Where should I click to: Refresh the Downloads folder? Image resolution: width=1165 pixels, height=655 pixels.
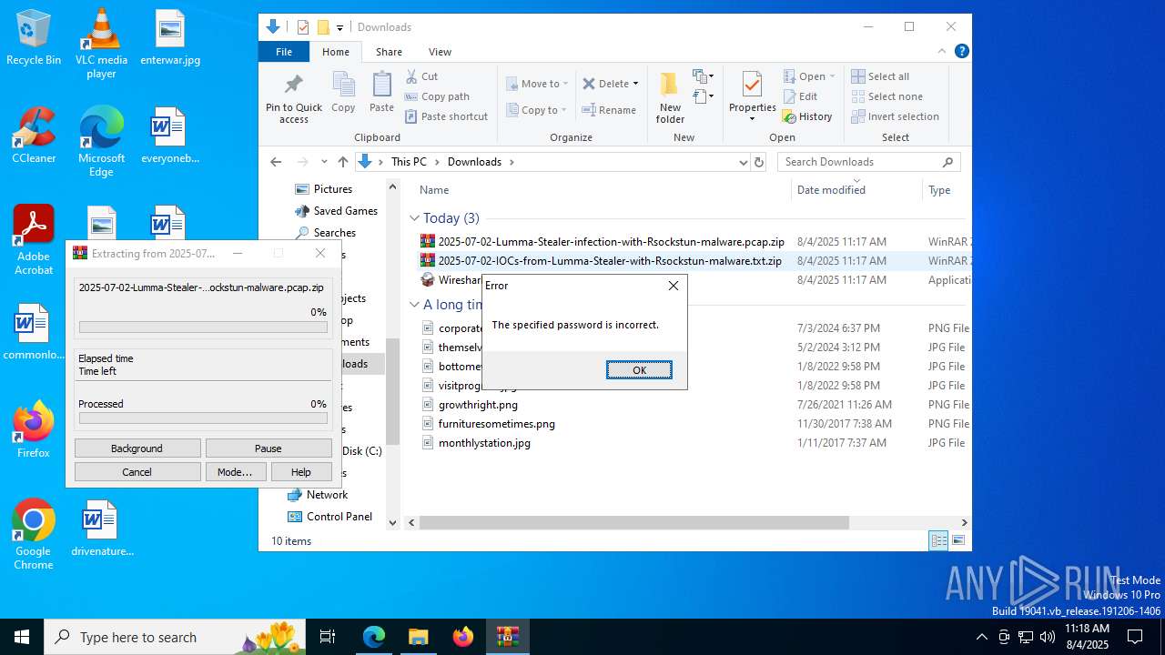coord(759,162)
